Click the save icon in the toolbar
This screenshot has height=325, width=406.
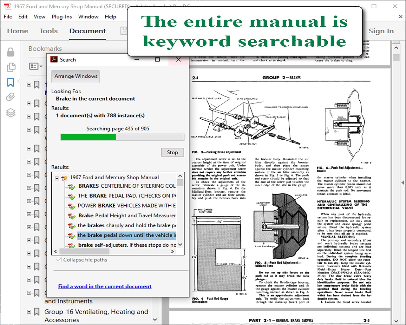[124, 31]
